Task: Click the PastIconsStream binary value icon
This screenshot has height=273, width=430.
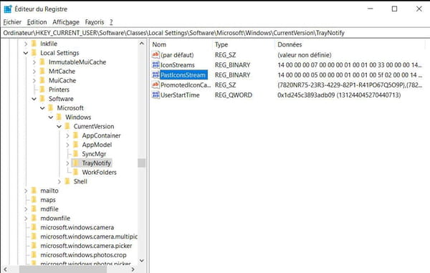Action: 156,75
